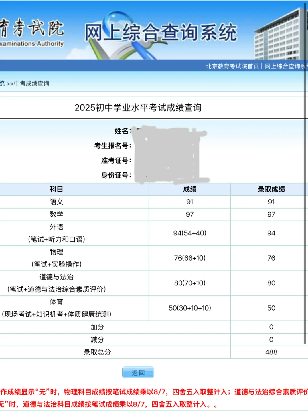Select 体育 admission score 50 in 录取成绩
The width and height of the screenshot is (308, 411).
(271, 308)
